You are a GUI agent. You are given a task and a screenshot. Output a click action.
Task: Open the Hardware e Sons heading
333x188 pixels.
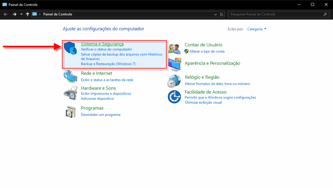coord(98,88)
